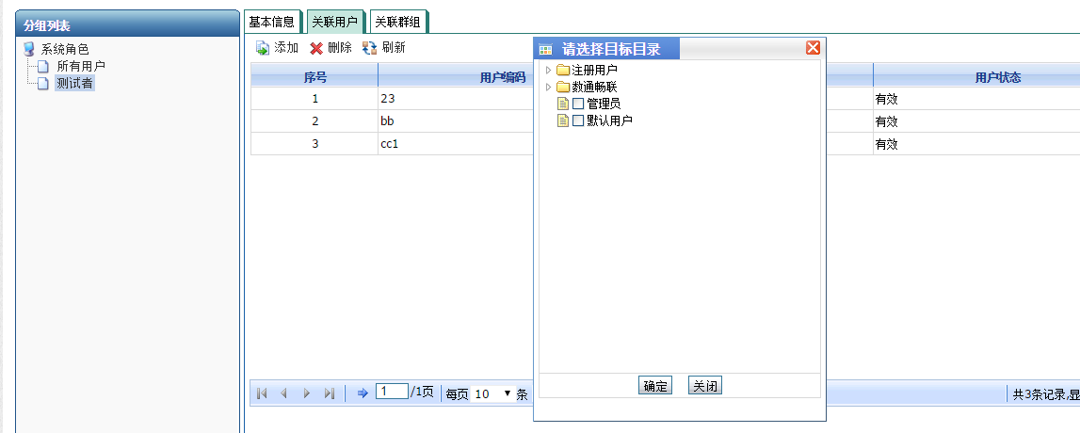Click the red 删除 delete icon
Screen dimensions: 1080x433
click(x=316, y=48)
